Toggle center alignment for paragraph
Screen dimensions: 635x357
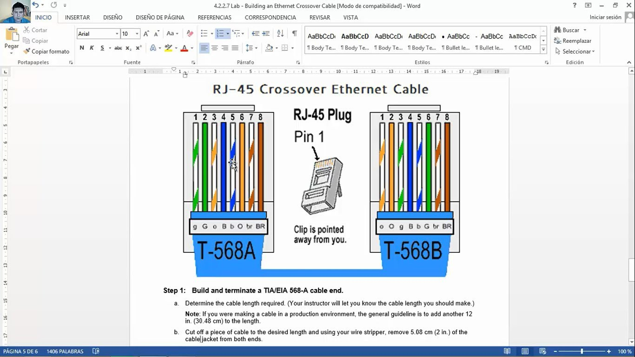214,48
